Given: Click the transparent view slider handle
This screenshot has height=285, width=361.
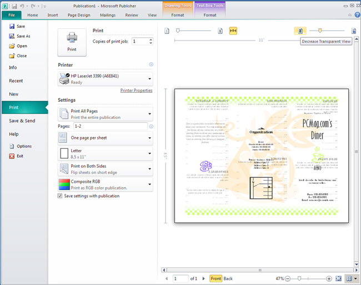Looking at the screenshot, I should [320, 31].
